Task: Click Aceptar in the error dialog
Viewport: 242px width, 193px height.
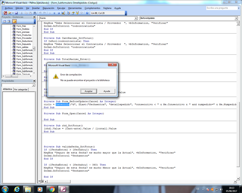Action: click(x=88, y=91)
